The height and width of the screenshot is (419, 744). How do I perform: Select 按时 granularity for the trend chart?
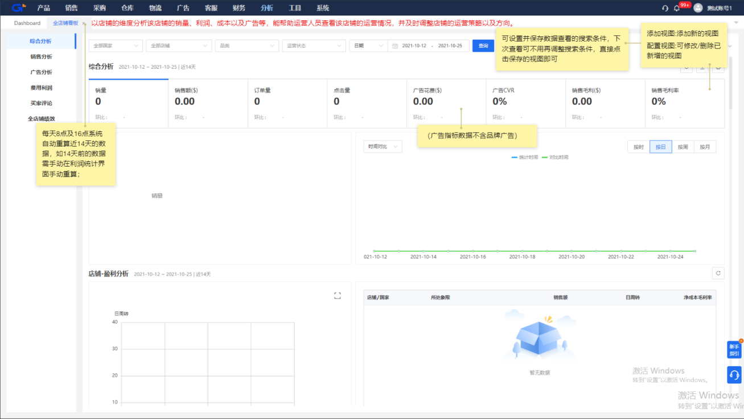point(638,146)
